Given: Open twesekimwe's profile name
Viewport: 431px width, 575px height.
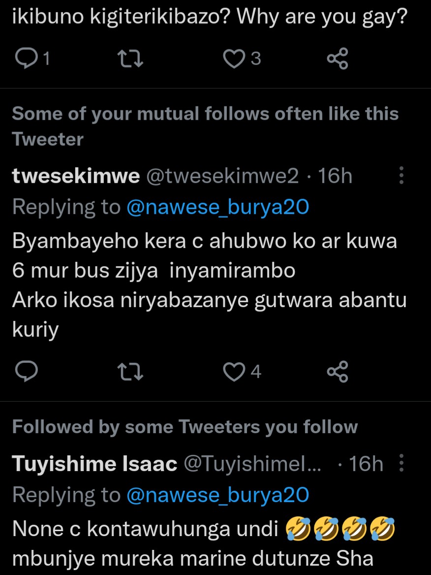Looking at the screenshot, I should (76, 176).
